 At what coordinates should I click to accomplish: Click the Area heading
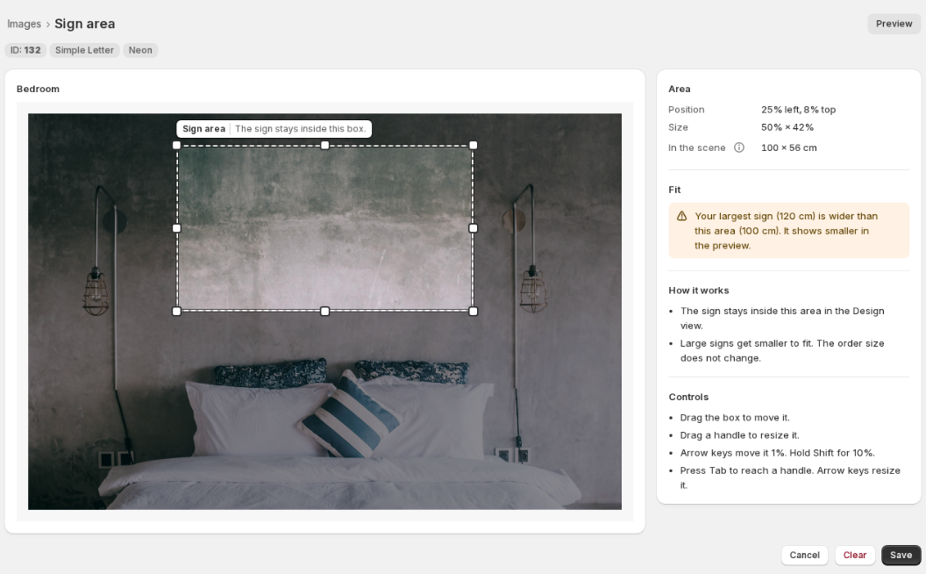[x=679, y=90]
